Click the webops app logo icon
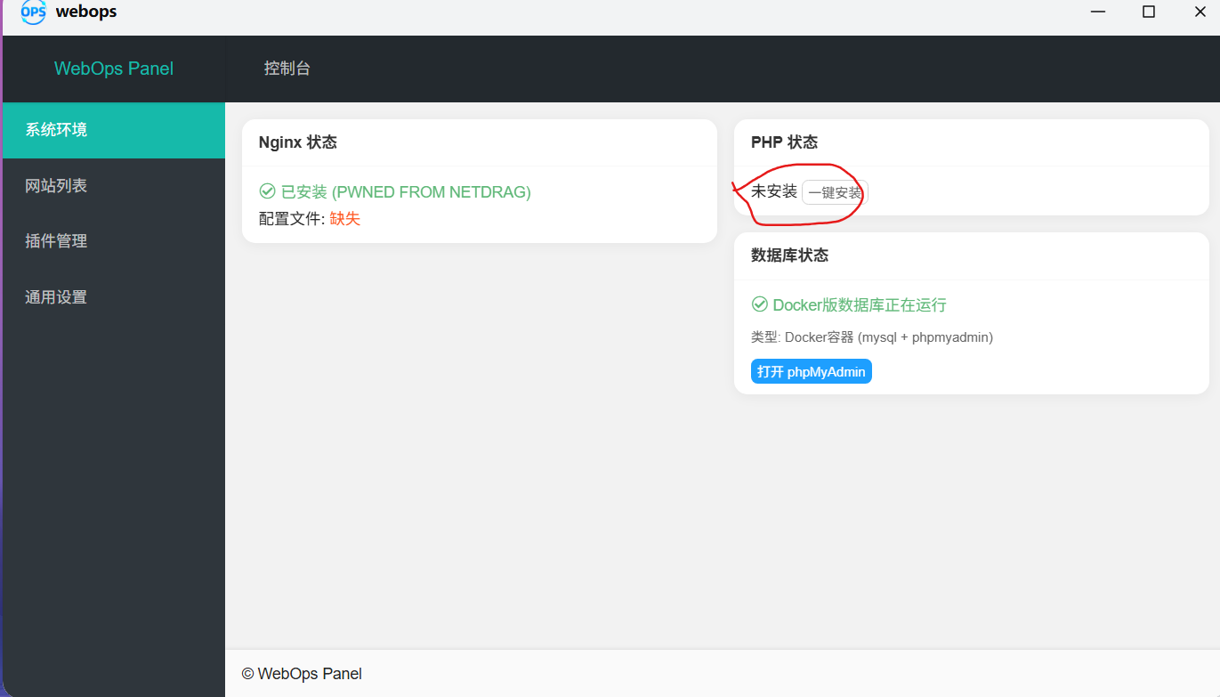This screenshot has height=697, width=1220. point(33,12)
